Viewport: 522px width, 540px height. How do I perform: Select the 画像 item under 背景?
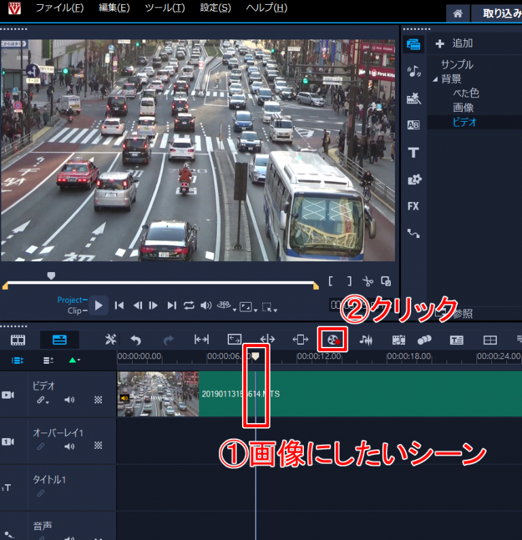(464, 107)
